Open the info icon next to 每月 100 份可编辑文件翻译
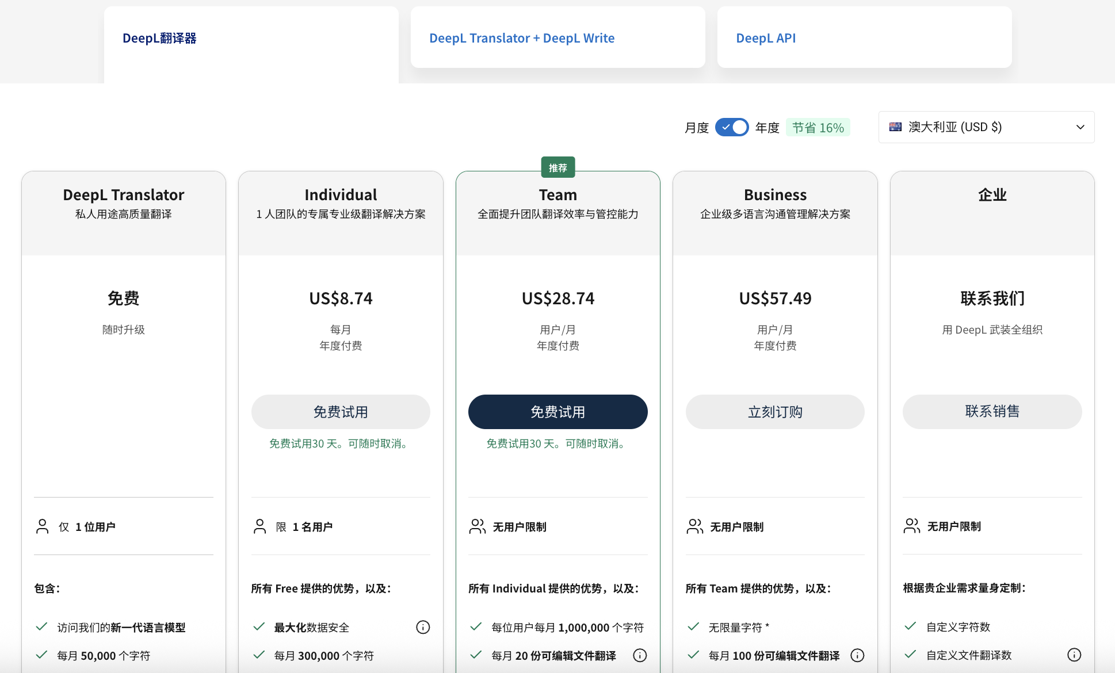 [857, 655]
